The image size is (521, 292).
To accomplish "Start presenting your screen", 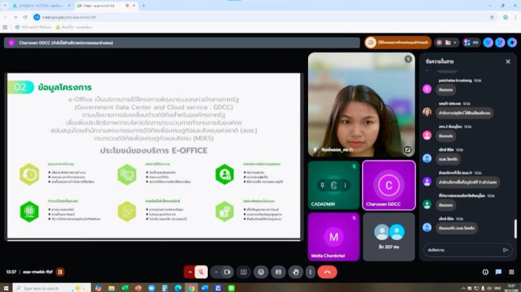I will pos(244,272).
